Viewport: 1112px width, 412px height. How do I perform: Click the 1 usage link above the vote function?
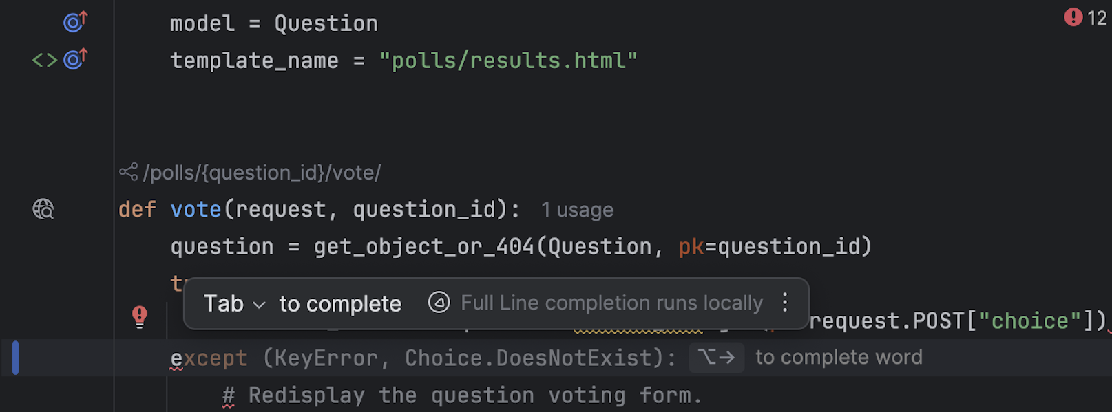577,210
